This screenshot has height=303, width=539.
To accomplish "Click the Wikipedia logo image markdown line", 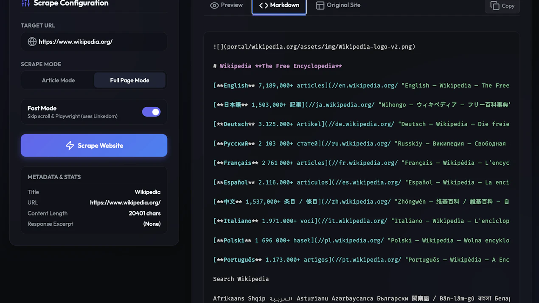I will click(x=314, y=47).
